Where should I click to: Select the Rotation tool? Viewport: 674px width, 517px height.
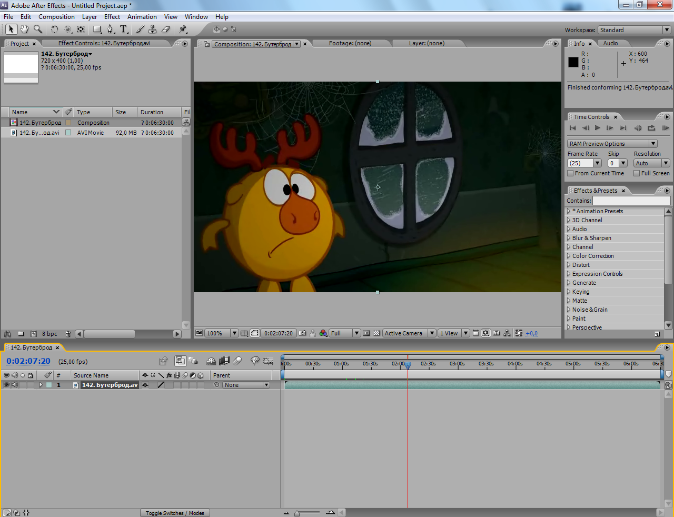coord(54,29)
